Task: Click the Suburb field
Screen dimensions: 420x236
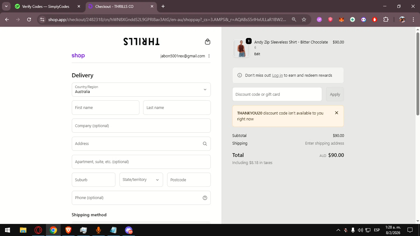Action: click(94, 180)
